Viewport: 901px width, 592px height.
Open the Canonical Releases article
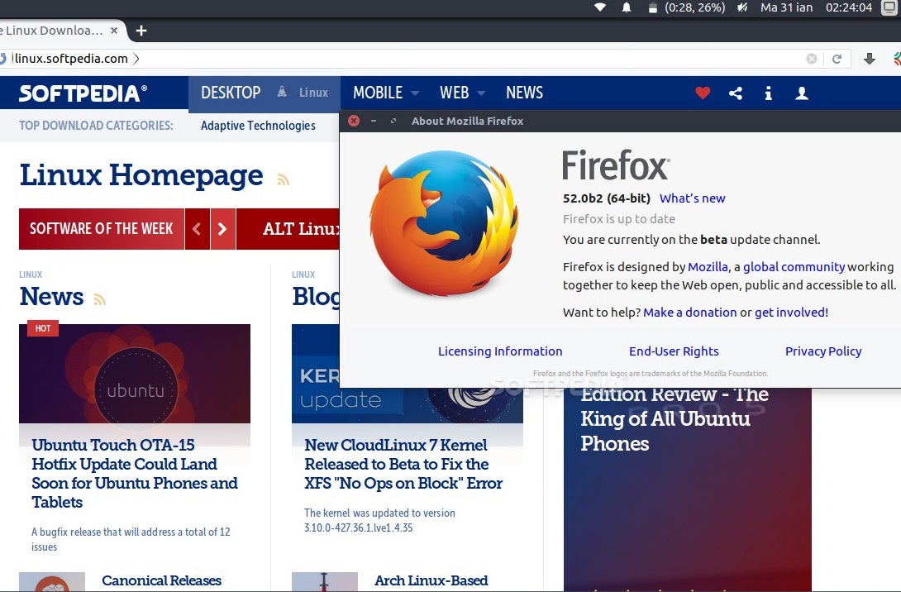[161, 580]
